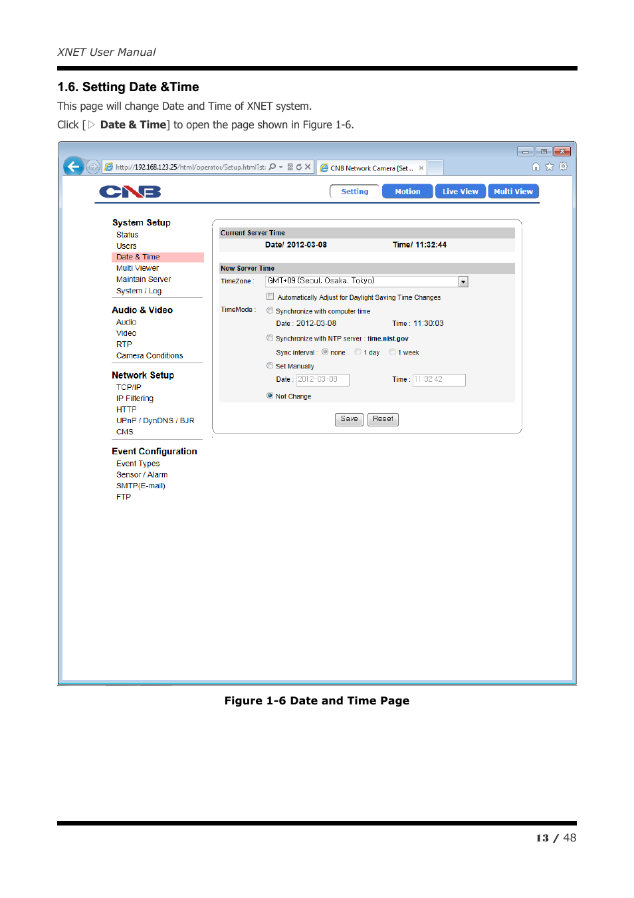Open Audio settings in sidebar
Viewport: 634px width, 898px height.
(x=126, y=322)
